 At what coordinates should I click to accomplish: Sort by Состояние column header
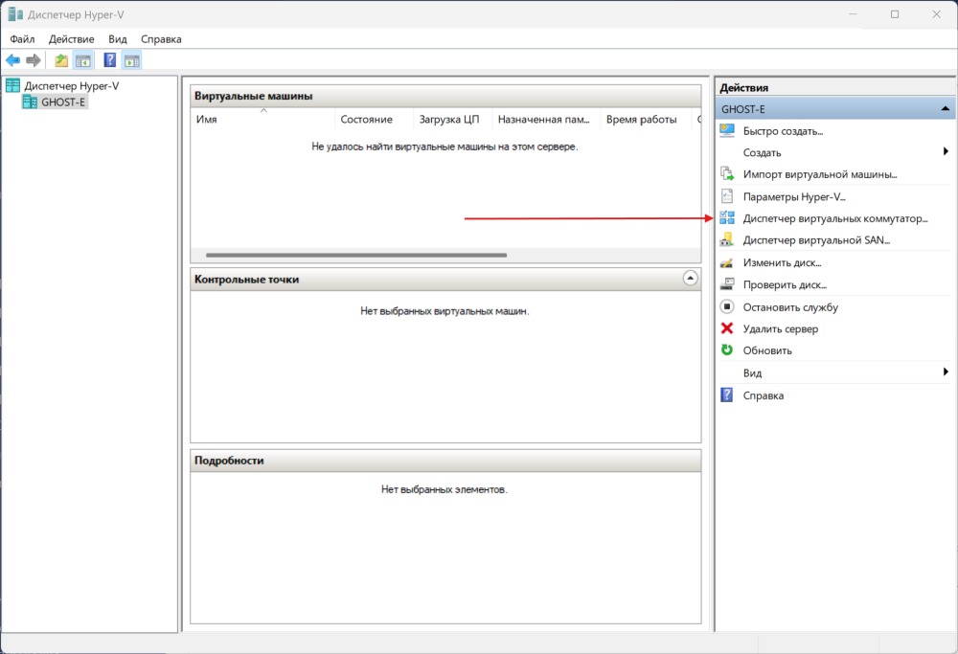coord(374,119)
